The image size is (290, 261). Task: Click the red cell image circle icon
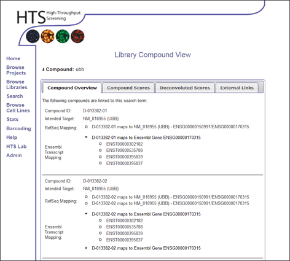pos(77,36)
